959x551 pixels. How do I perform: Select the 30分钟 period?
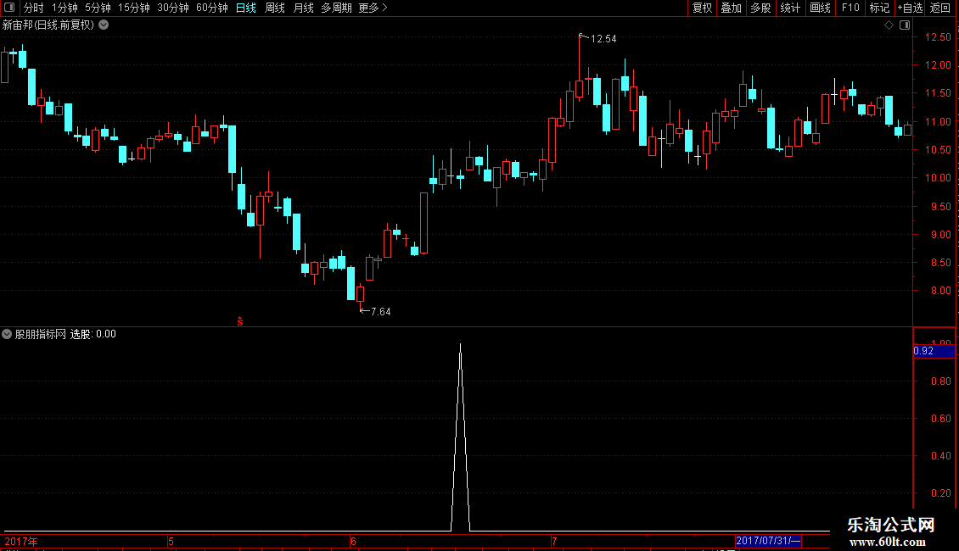[172, 8]
